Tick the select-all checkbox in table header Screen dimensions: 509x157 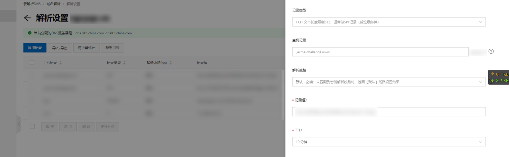point(32,63)
